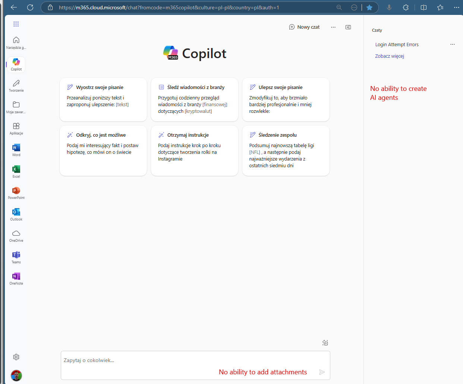
Task: Open Outlook from the left rail
Action: pos(16,214)
